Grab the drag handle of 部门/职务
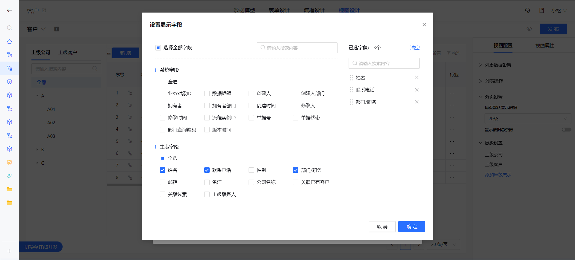Viewport: 575px width, 260px height. point(351,102)
